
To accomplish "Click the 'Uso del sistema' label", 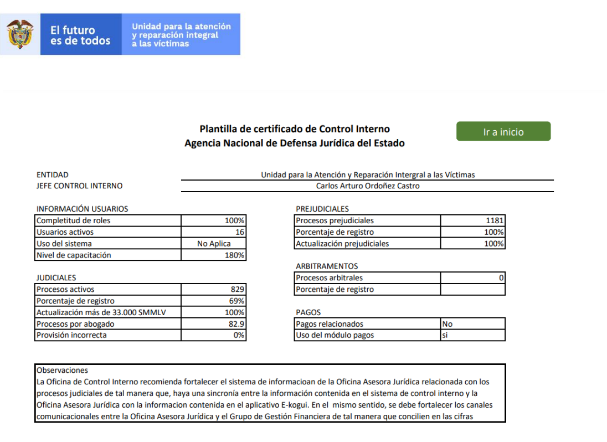I will coord(64,244).
